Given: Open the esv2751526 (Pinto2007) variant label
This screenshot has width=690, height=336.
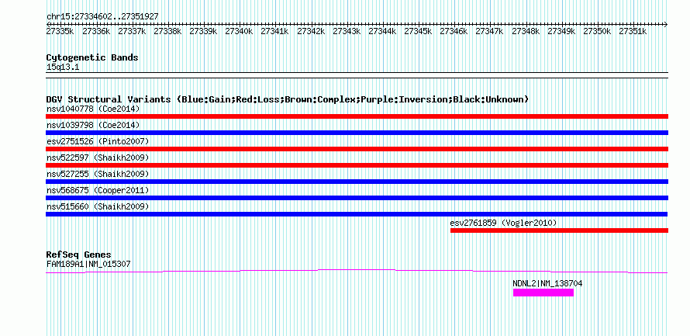Looking at the screenshot, I should point(98,141).
